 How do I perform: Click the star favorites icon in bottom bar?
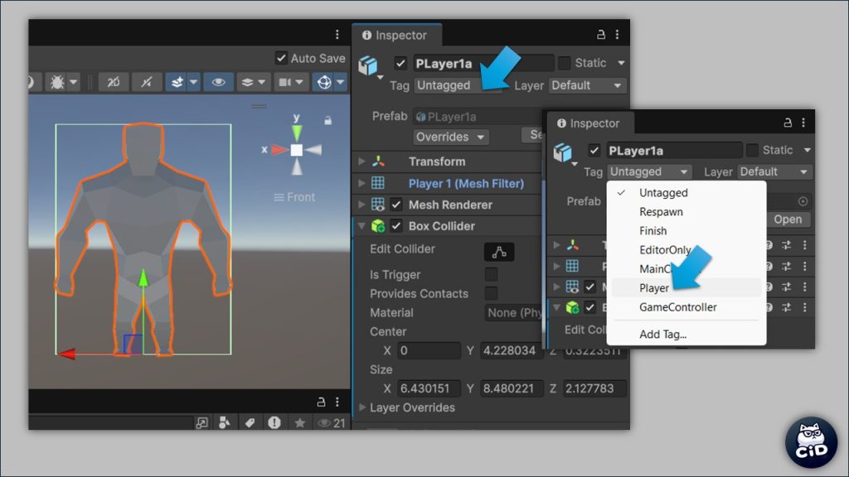[299, 423]
